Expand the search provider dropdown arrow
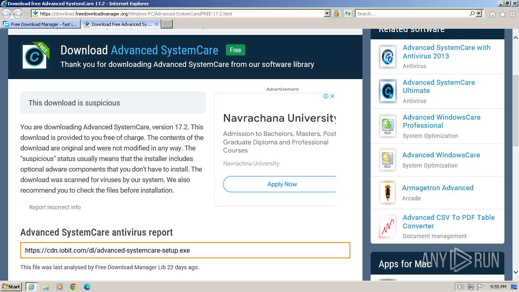Viewport: 519px width, 292px height. (x=479, y=13)
